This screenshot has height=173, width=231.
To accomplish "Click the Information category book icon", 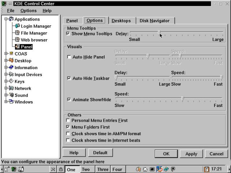I will 11,67.
